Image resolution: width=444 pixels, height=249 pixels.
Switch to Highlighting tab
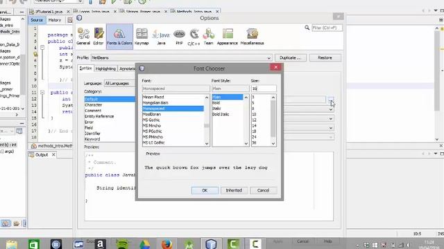105,68
